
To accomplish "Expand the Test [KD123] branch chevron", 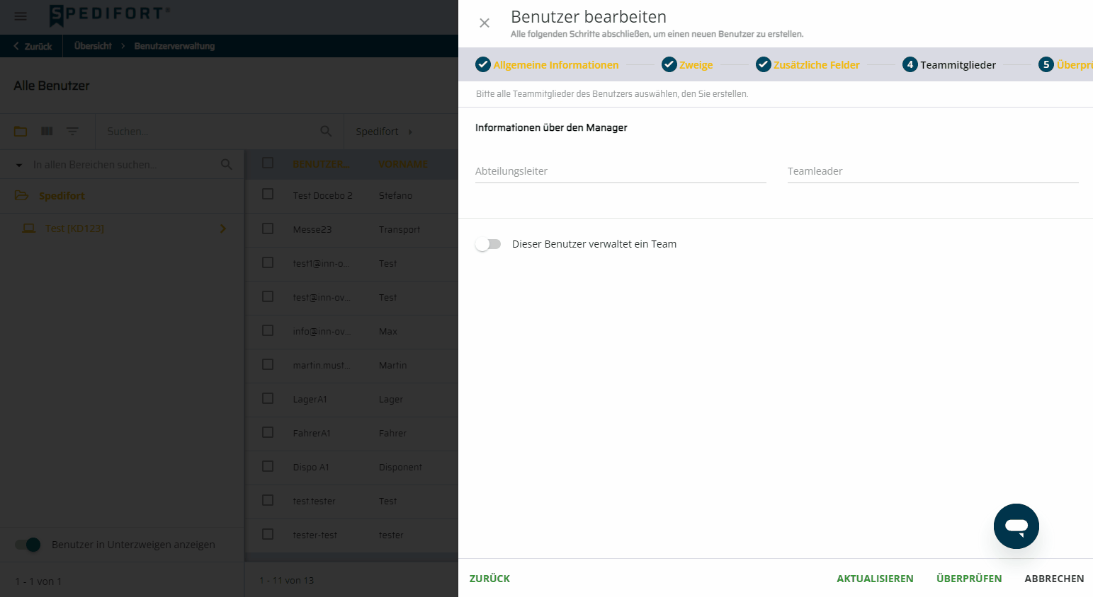I will click(x=223, y=228).
